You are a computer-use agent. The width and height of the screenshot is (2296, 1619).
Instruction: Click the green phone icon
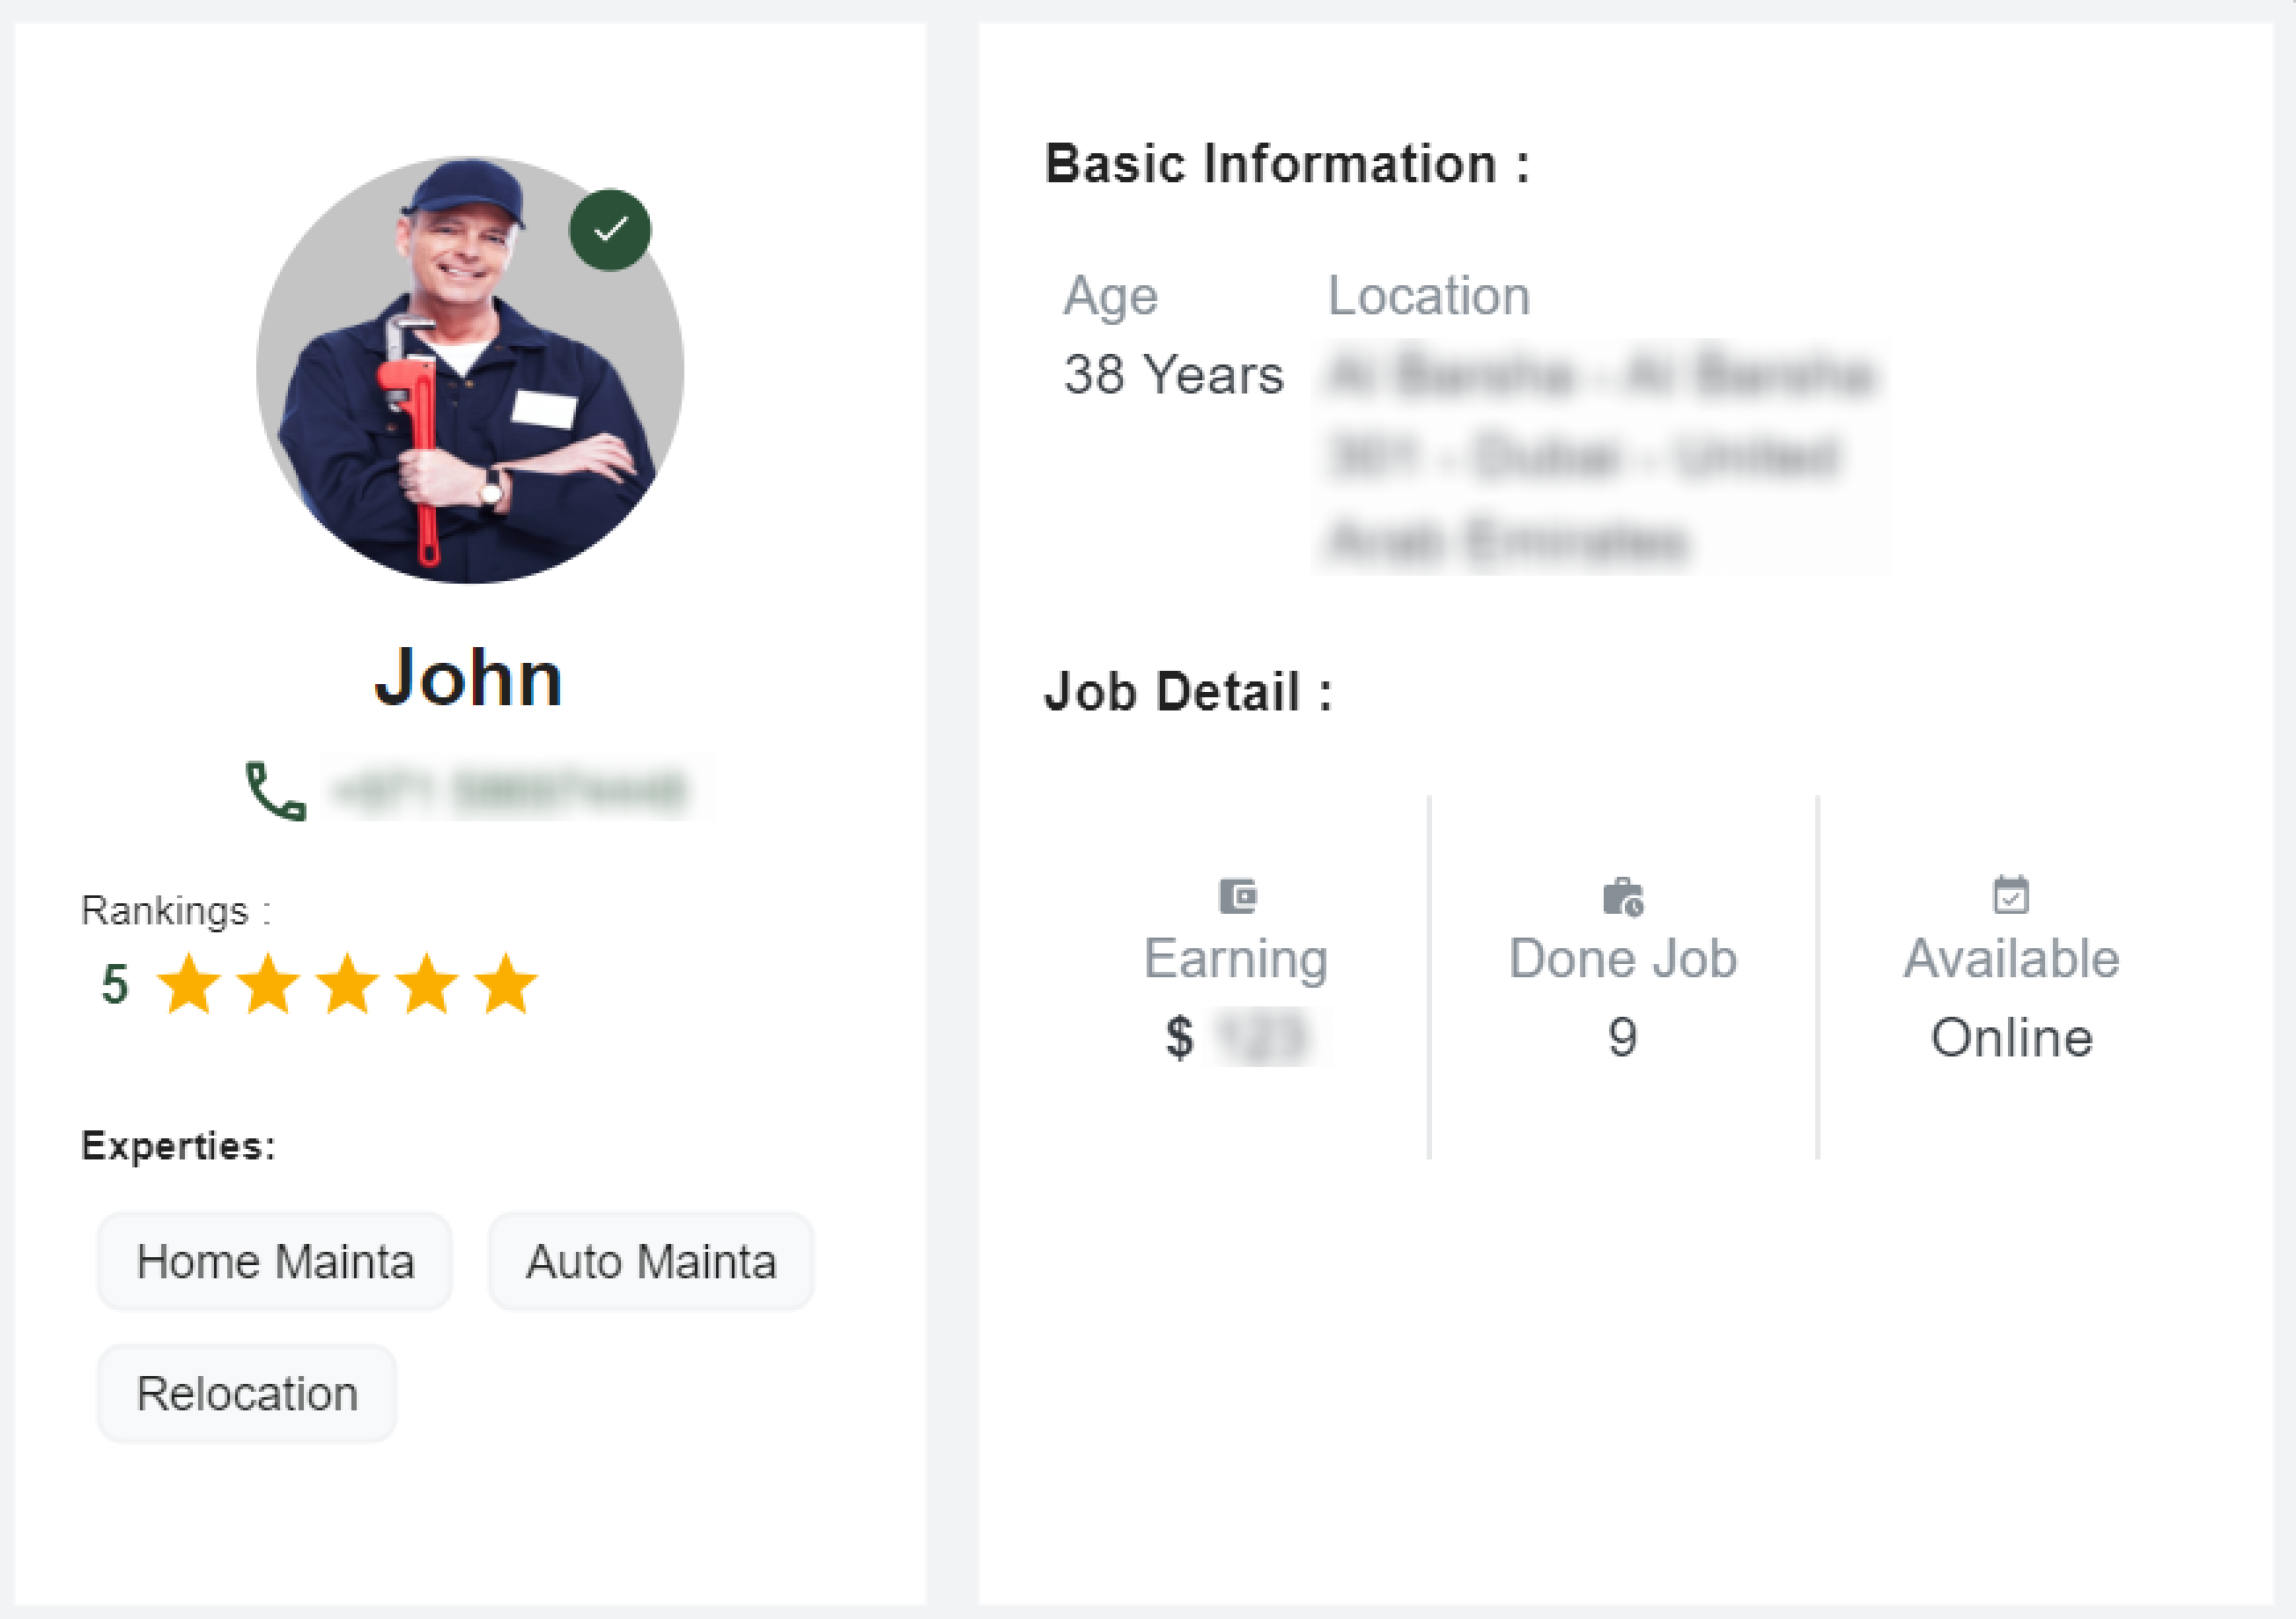click(x=275, y=791)
